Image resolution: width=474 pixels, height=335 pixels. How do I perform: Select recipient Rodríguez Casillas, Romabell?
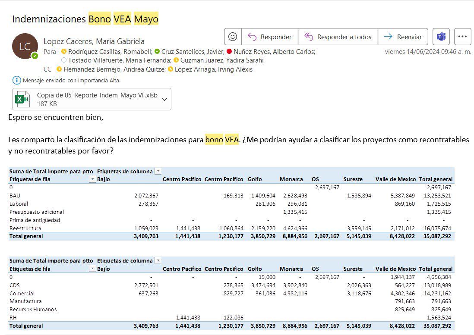(x=110, y=51)
